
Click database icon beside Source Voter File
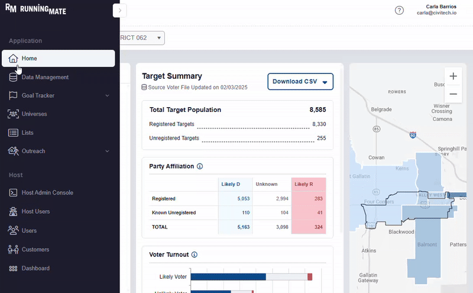point(144,87)
